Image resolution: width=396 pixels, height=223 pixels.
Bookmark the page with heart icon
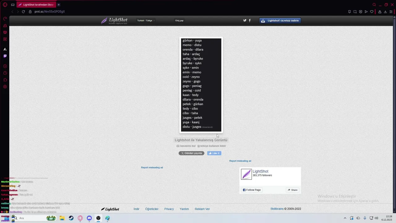(x=372, y=12)
